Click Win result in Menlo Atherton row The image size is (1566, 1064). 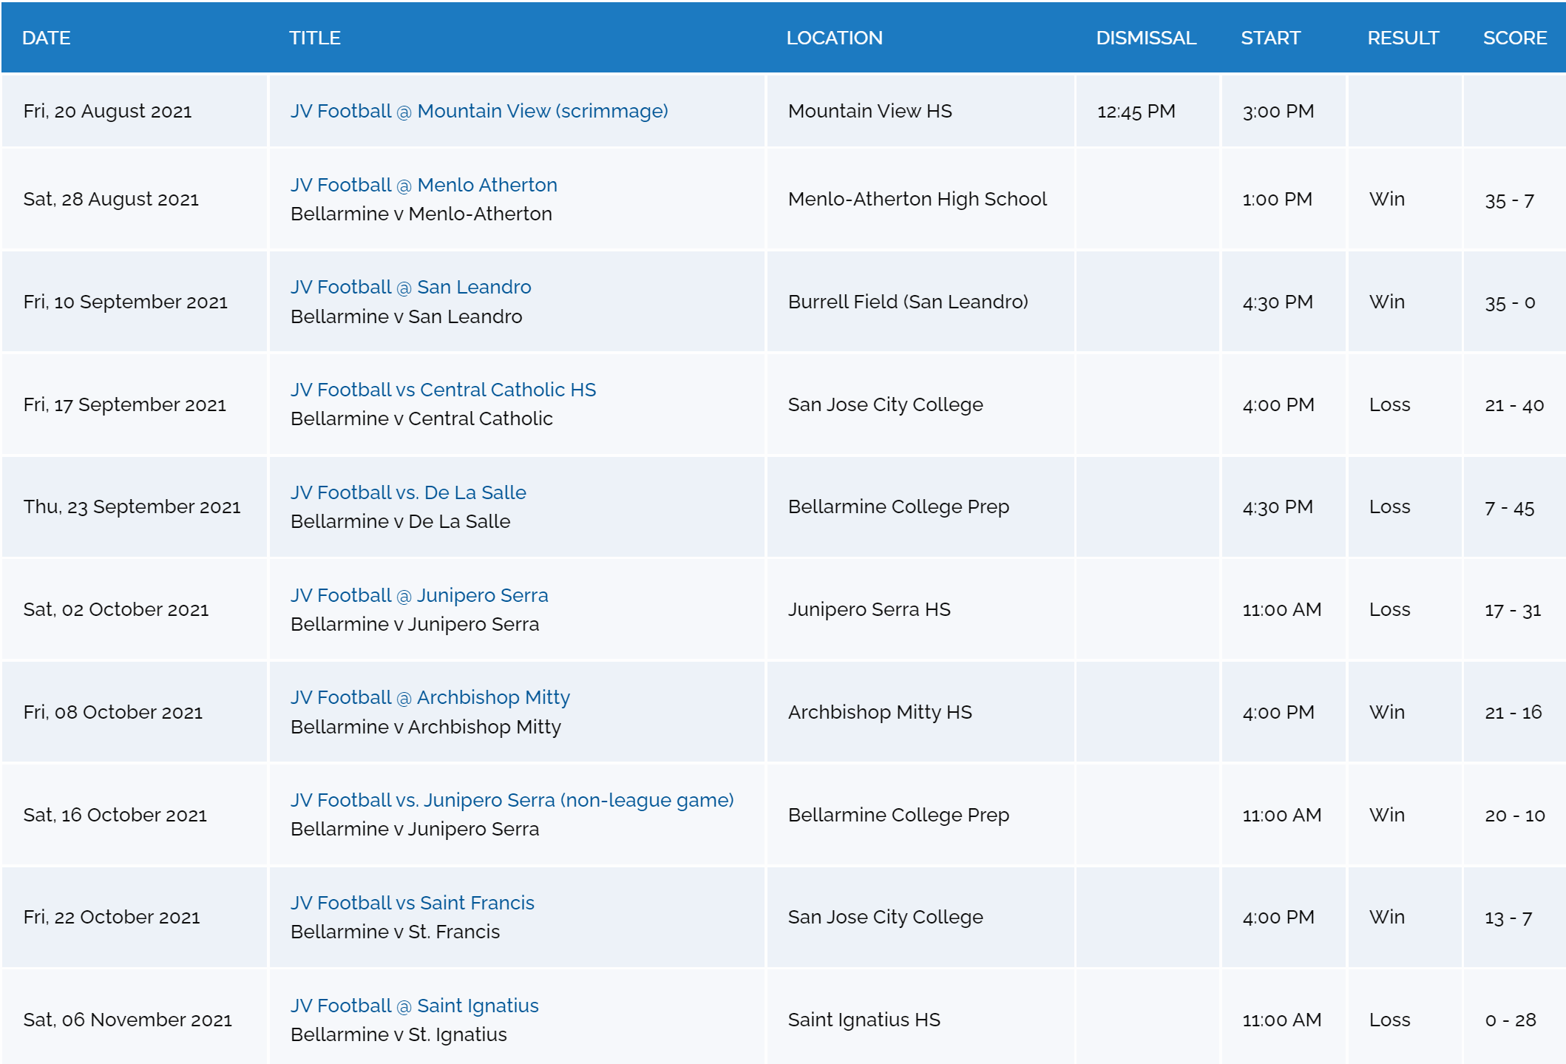click(x=1386, y=199)
